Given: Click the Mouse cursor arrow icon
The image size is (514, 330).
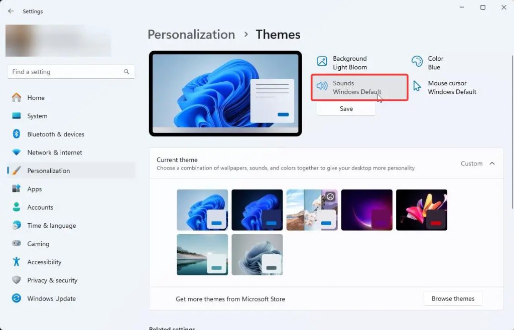Looking at the screenshot, I should click(417, 86).
